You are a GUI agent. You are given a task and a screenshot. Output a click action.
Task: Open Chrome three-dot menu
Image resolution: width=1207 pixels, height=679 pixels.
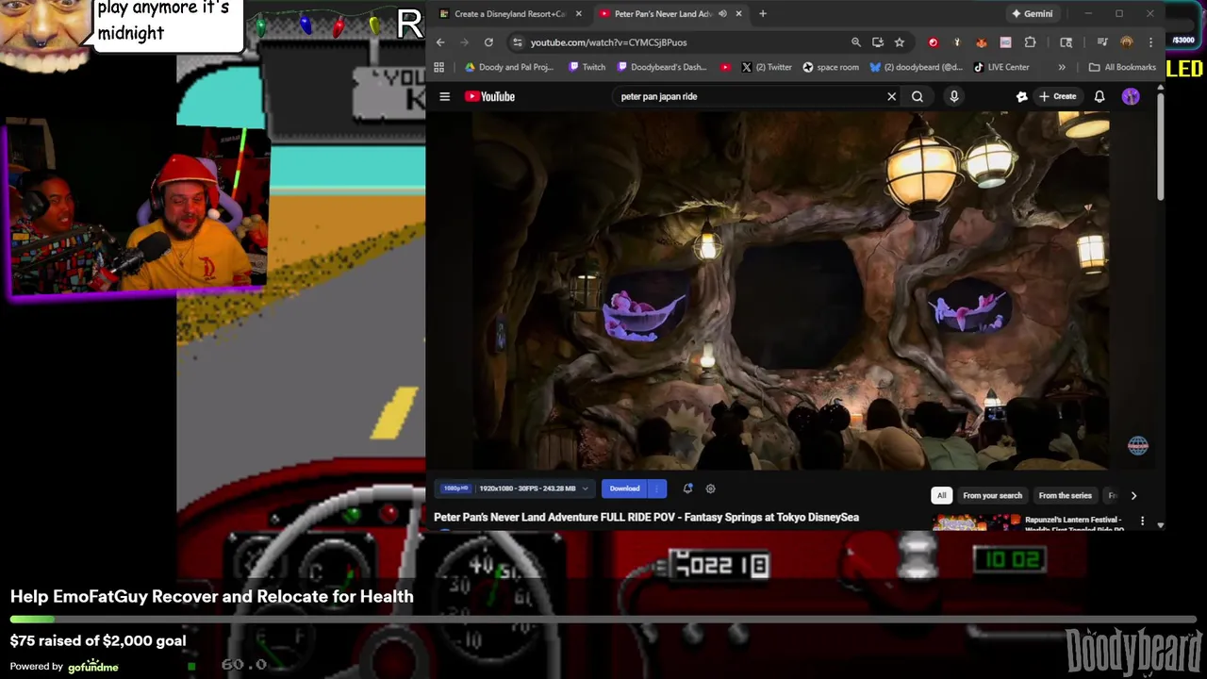click(1150, 42)
